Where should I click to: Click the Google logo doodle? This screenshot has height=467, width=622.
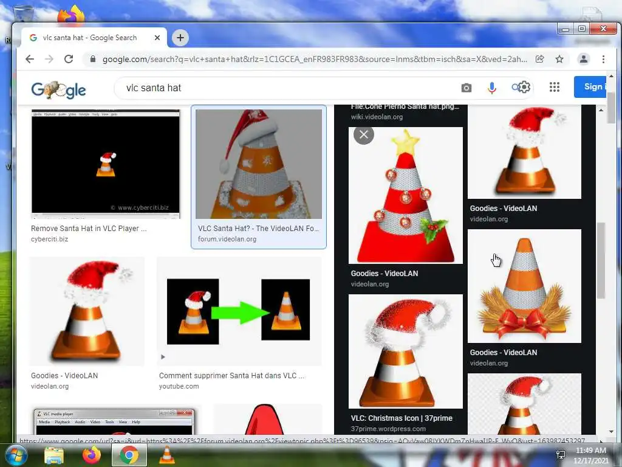pyautogui.click(x=58, y=90)
